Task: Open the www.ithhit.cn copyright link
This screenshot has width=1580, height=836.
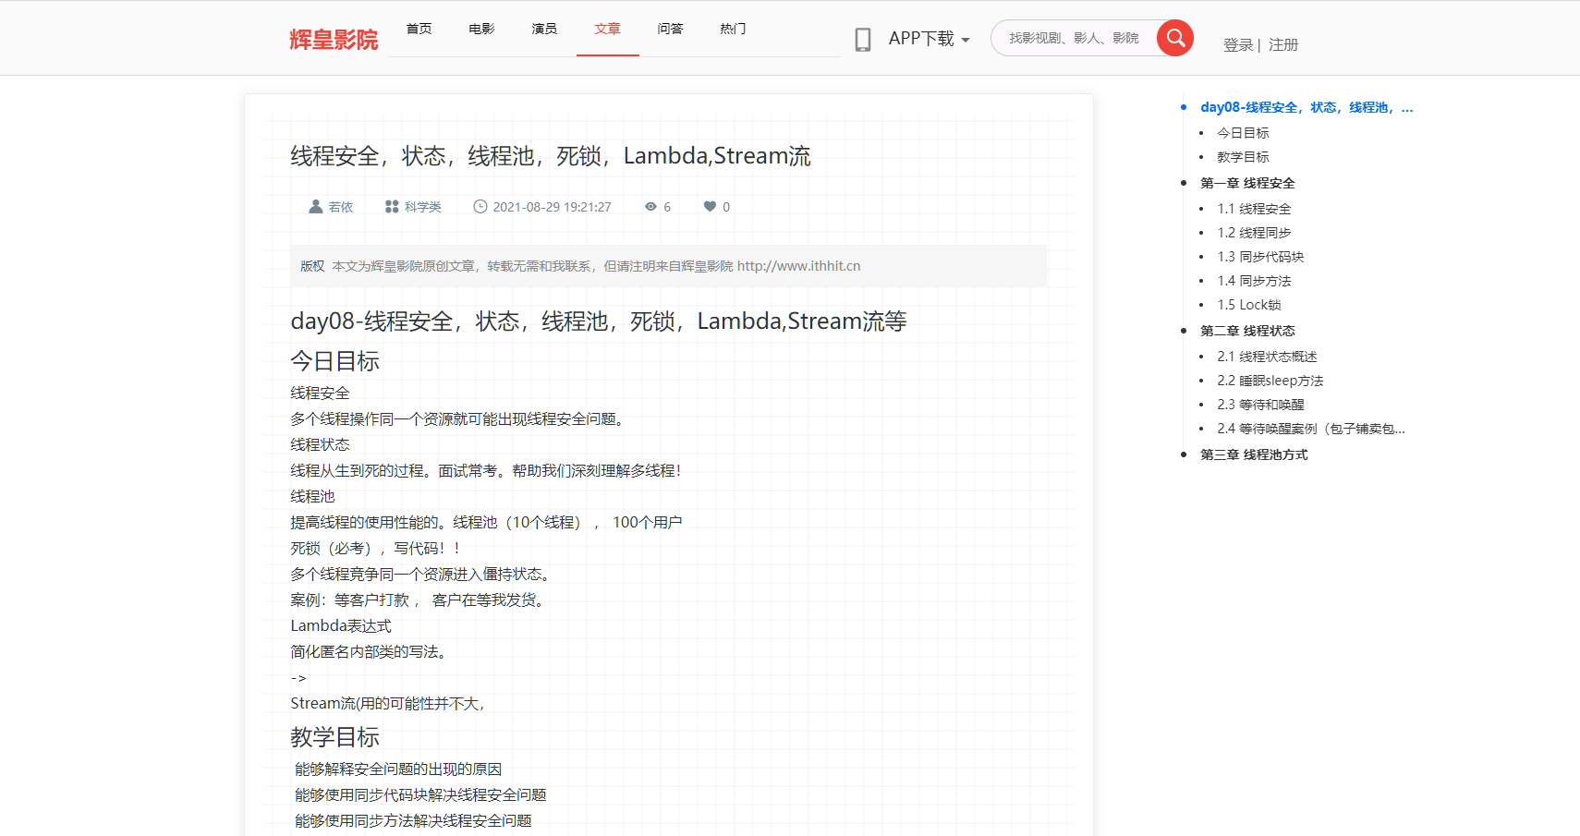Action: [x=798, y=265]
